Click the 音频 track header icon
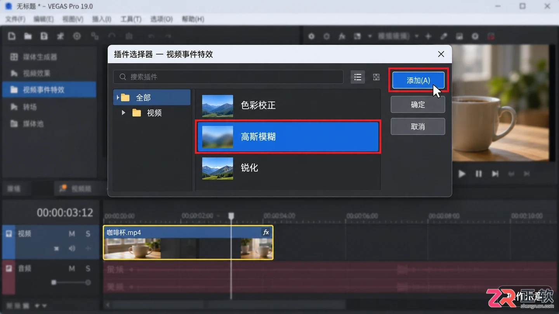 [9, 268]
